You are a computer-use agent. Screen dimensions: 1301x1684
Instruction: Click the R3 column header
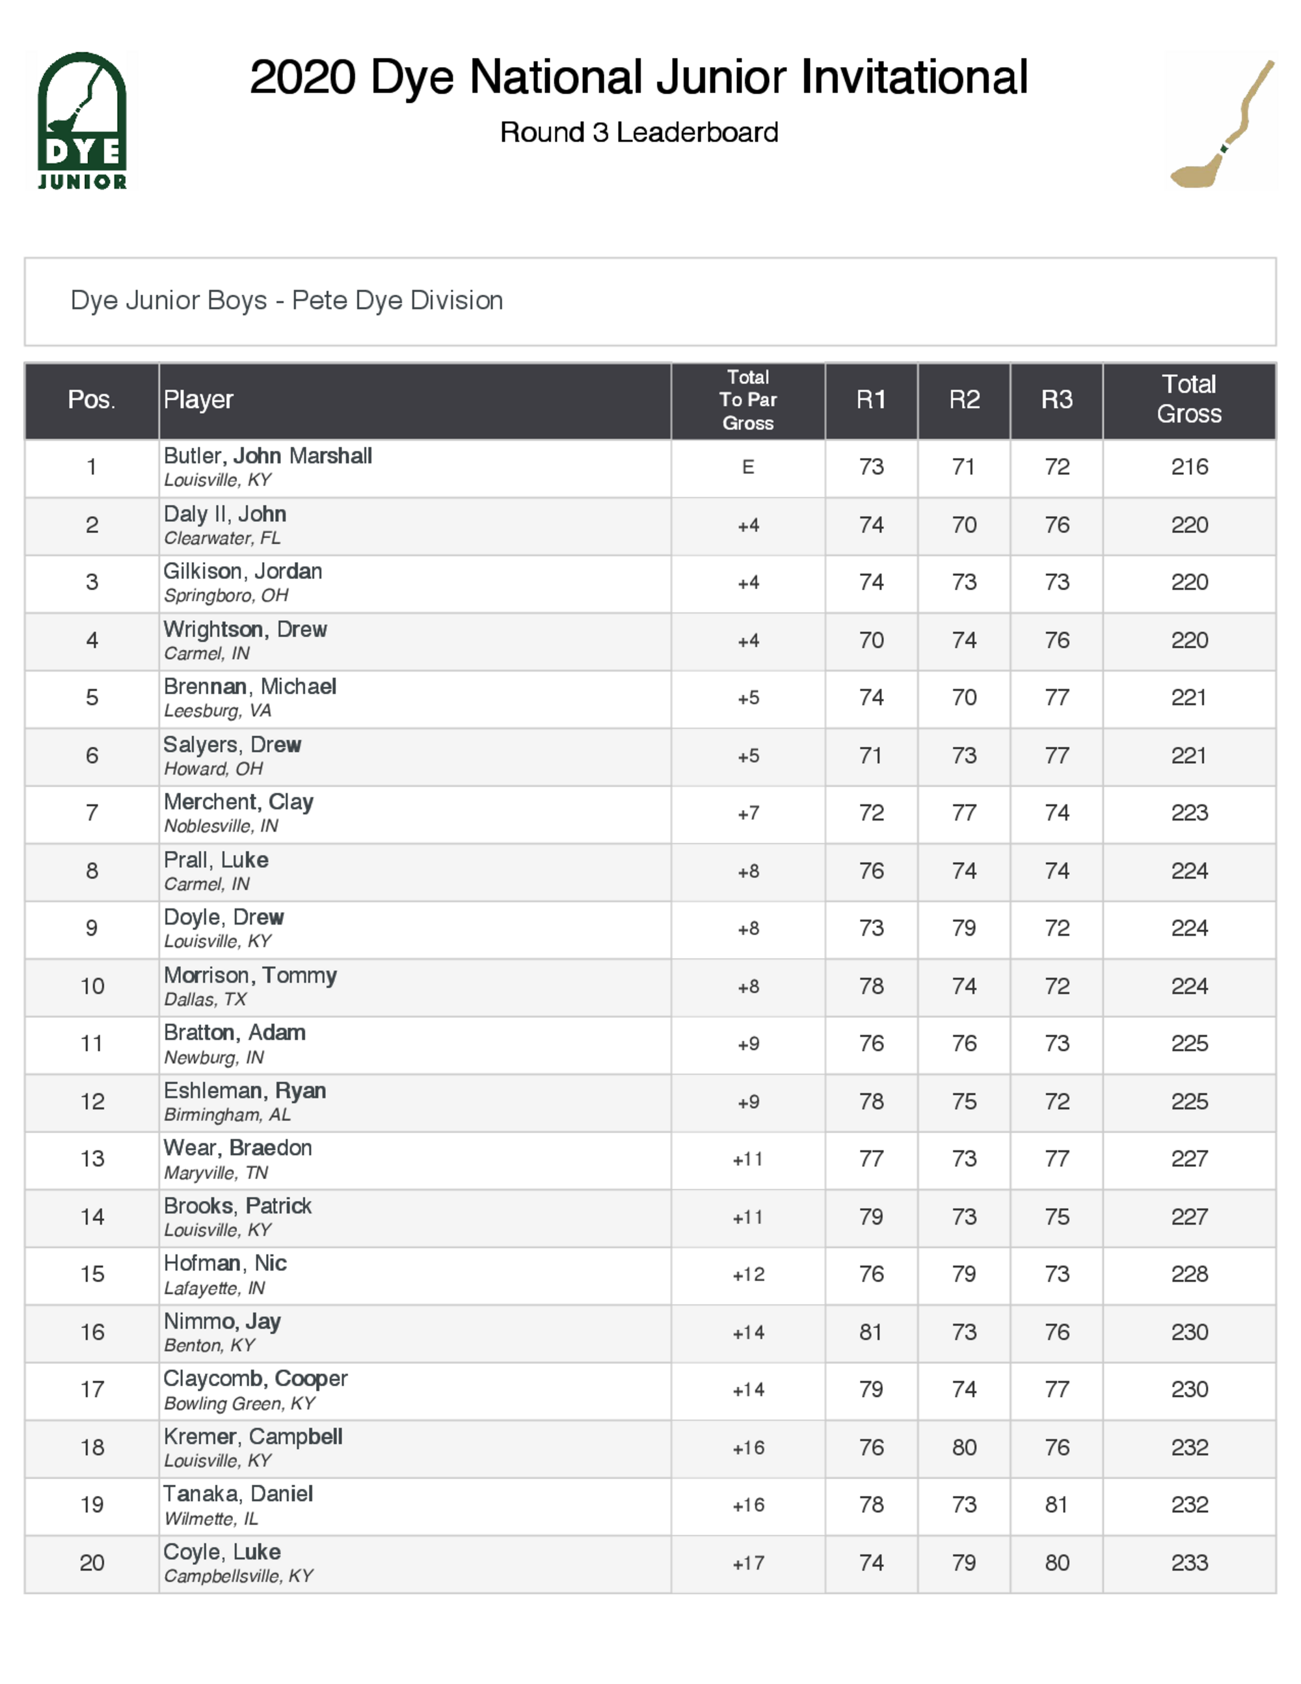(1056, 400)
